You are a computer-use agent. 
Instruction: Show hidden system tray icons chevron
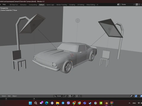[130, 103]
